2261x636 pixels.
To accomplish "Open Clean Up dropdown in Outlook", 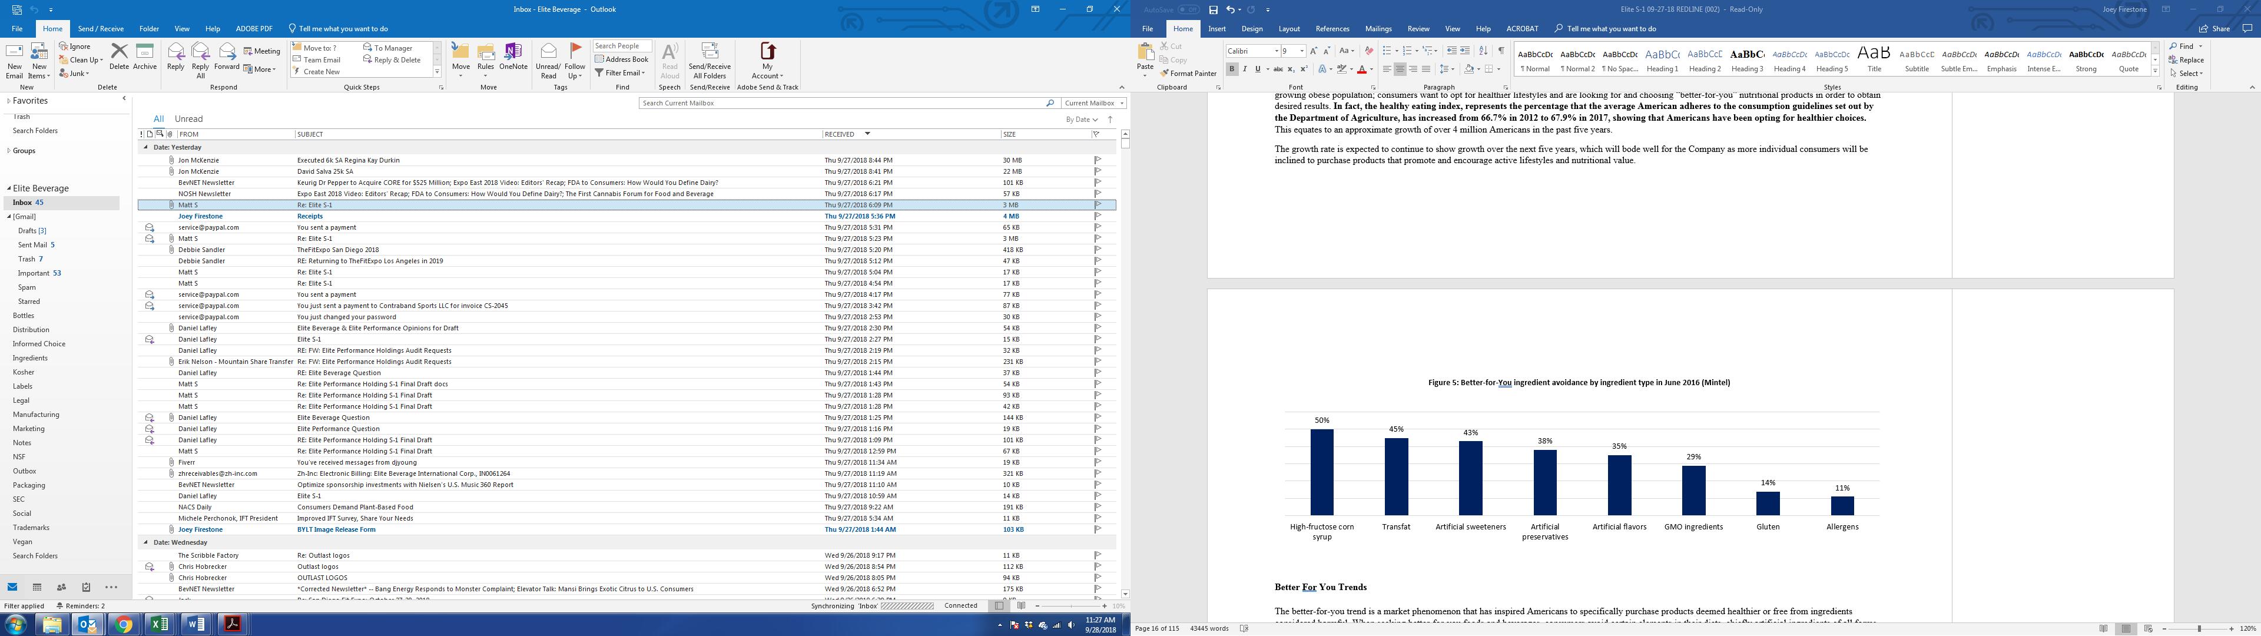I will [81, 59].
